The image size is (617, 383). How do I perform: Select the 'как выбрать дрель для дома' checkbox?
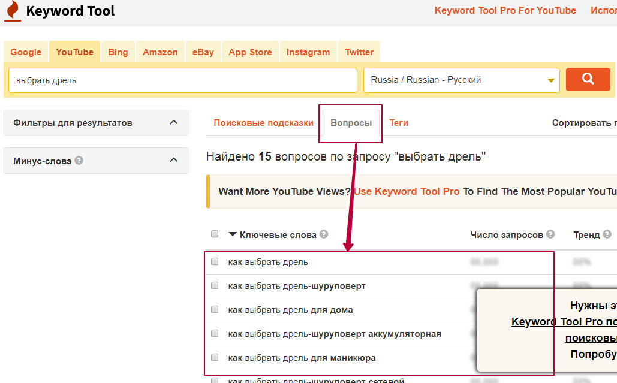click(215, 310)
